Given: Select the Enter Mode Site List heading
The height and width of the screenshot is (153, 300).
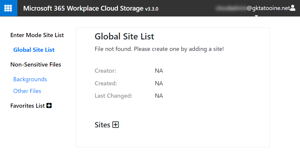Looking at the screenshot, I should click(x=37, y=35).
